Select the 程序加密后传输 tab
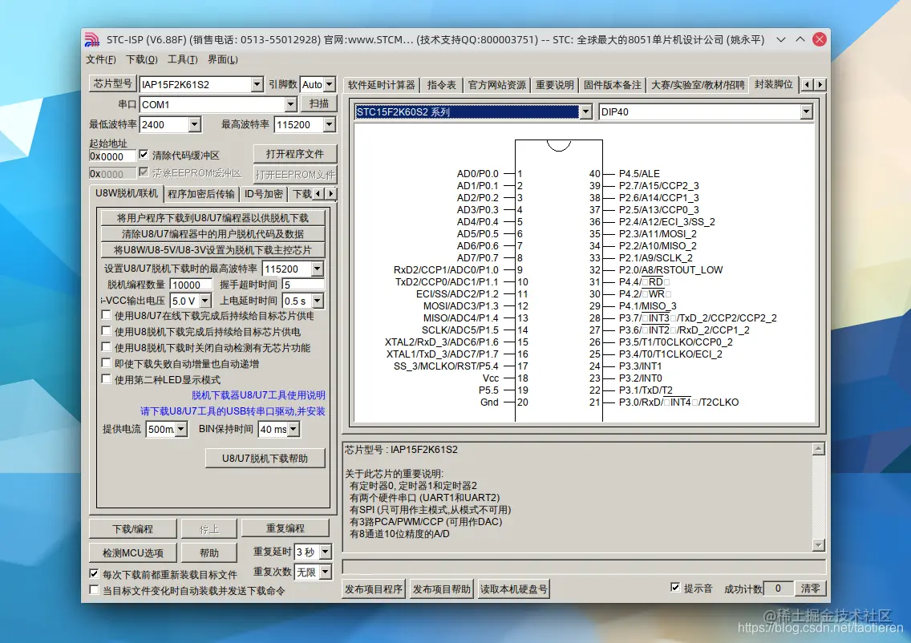This screenshot has height=643, width=911. pos(201,194)
